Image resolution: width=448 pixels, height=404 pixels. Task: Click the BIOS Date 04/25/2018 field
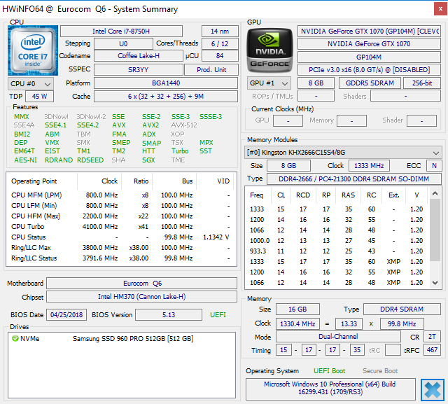point(66,315)
